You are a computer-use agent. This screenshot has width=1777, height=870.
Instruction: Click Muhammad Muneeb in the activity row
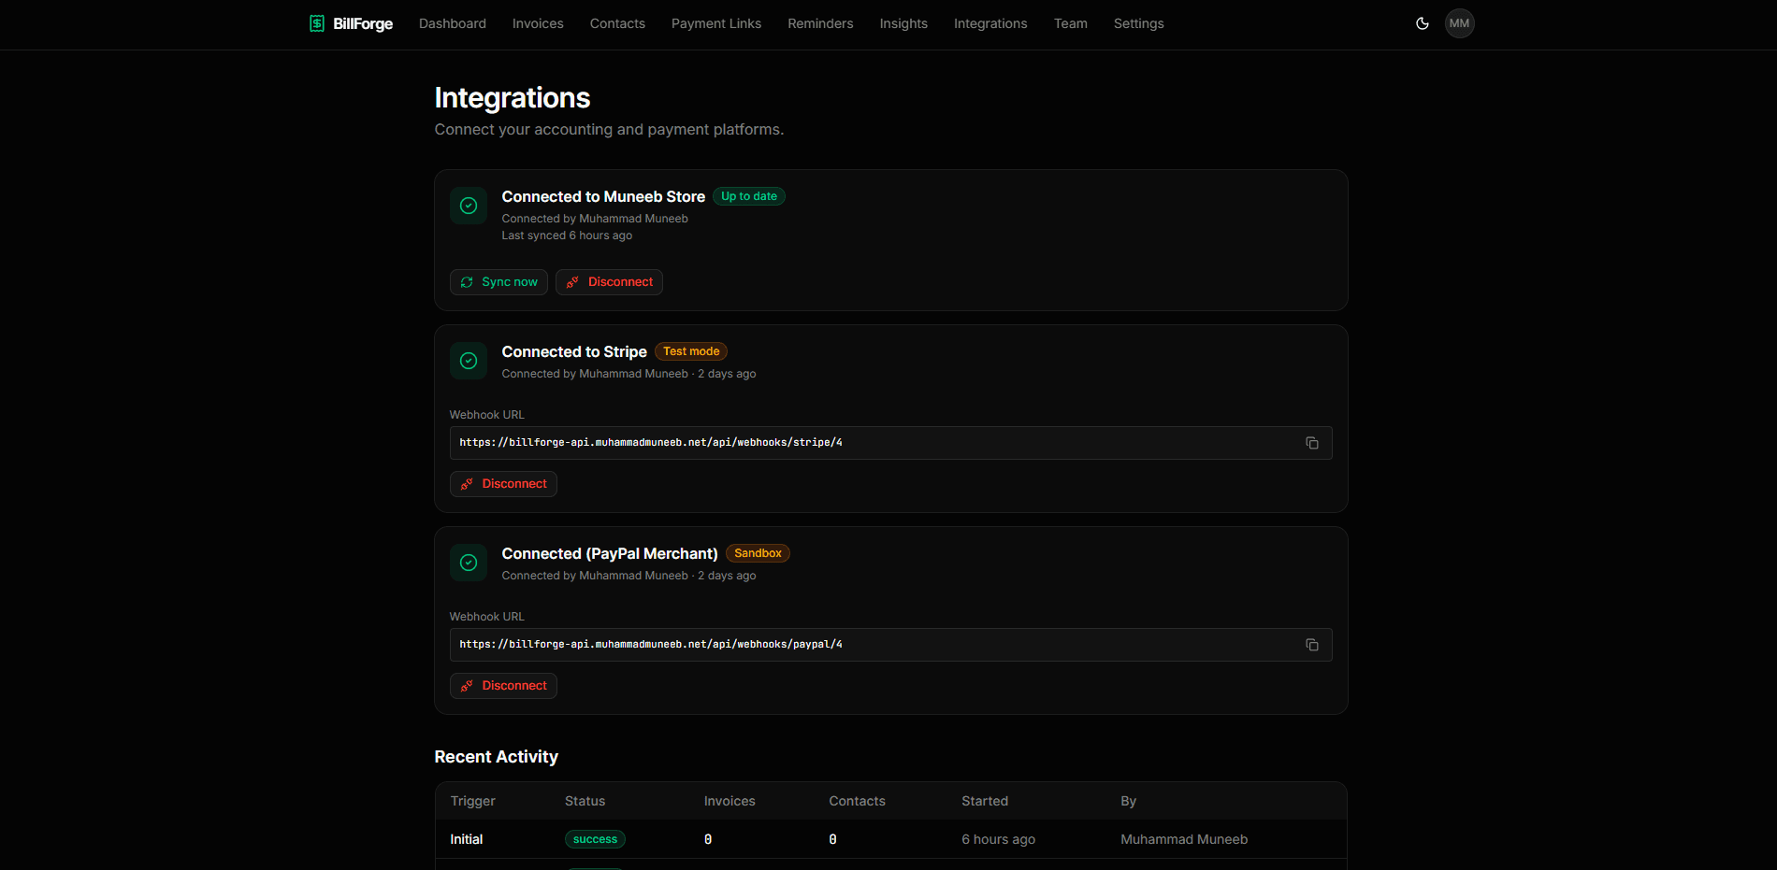coord(1184,839)
